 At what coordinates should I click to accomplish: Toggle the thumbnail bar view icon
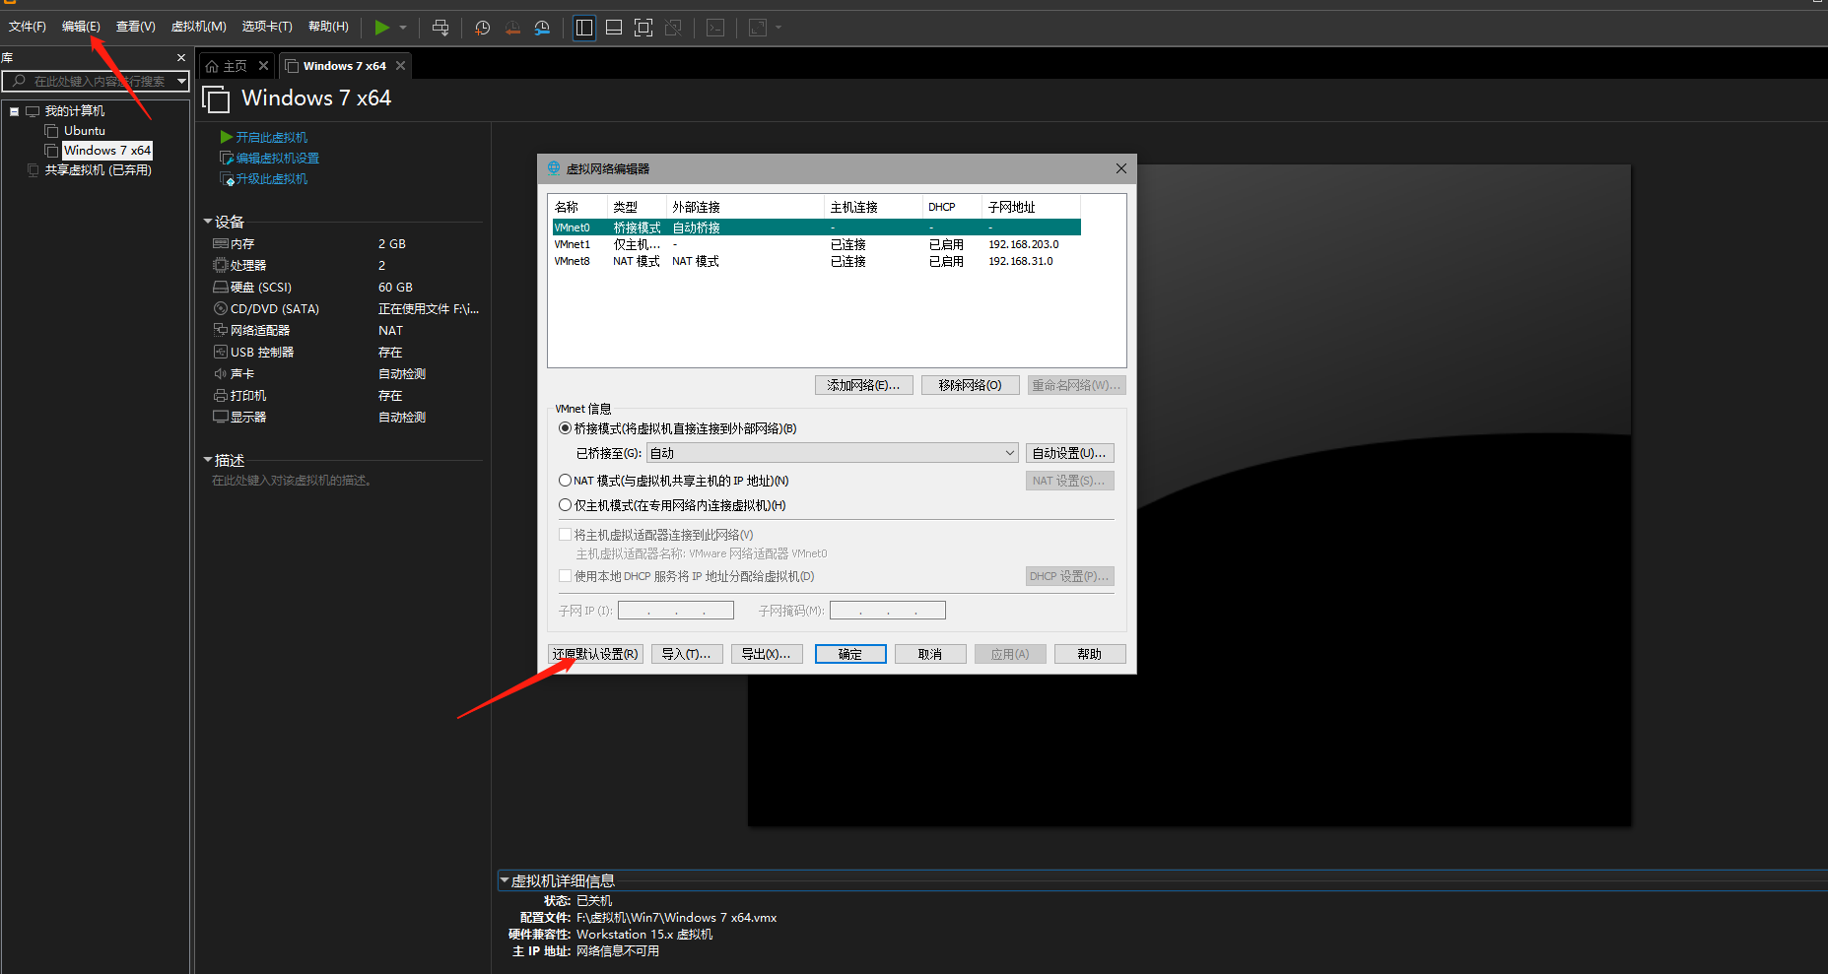pyautogui.click(x=614, y=28)
